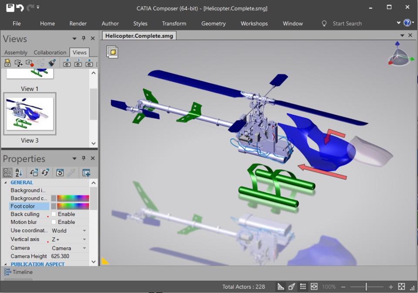Open the Workshops ribbon tab
Image resolution: width=418 pixels, height=293 pixels.
[x=254, y=24]
